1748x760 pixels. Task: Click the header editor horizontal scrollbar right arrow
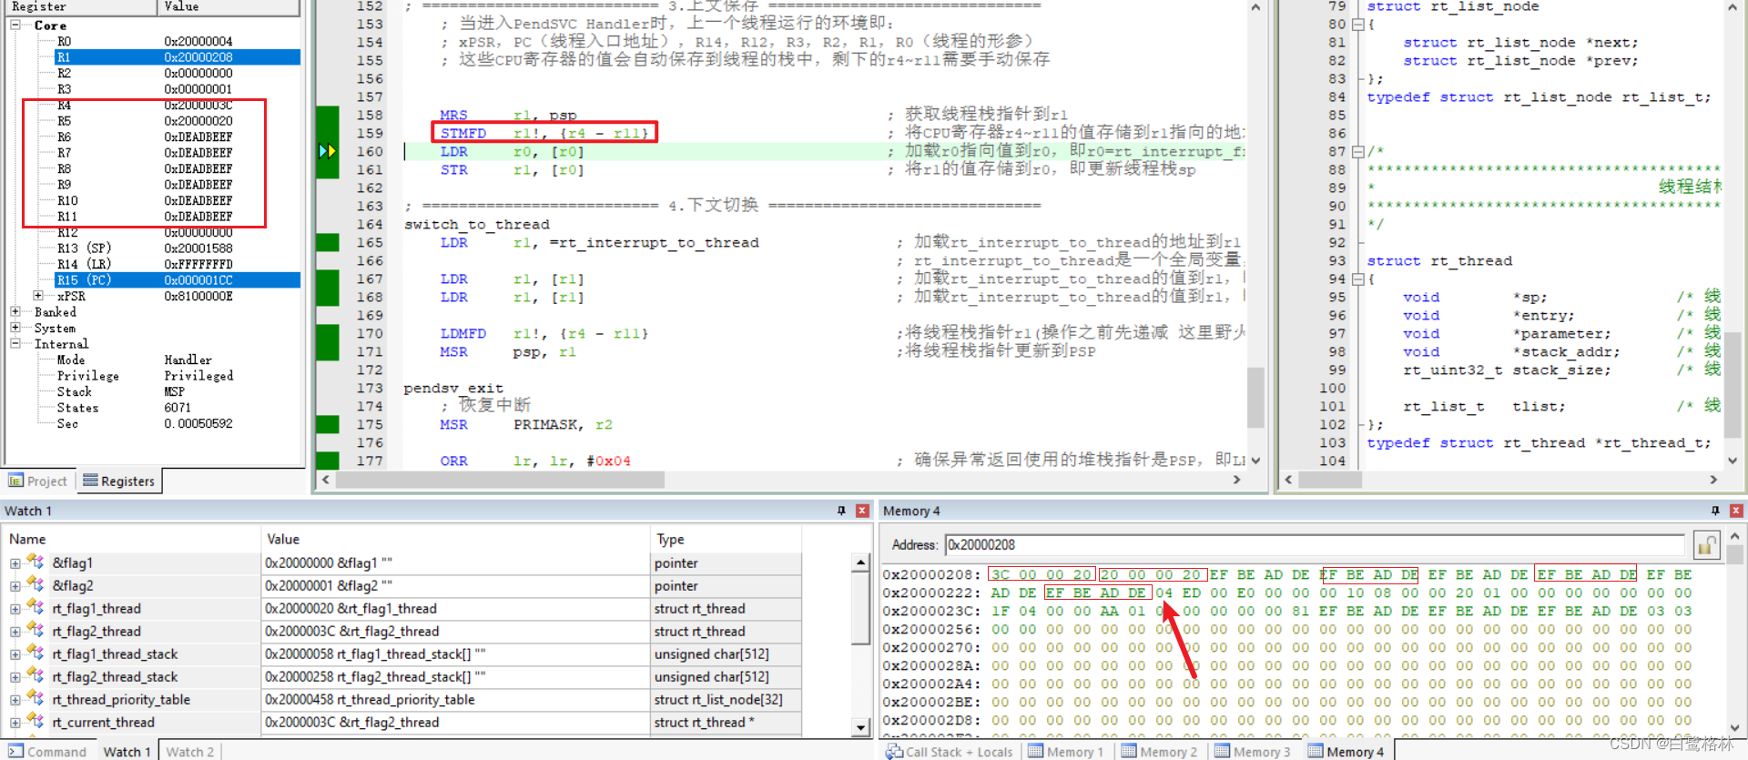pyautogui.click(x=1713, y=480)
